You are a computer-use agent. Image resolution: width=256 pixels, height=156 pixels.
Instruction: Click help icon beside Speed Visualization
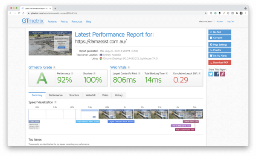pyautogui.click(x=55, y=102)
